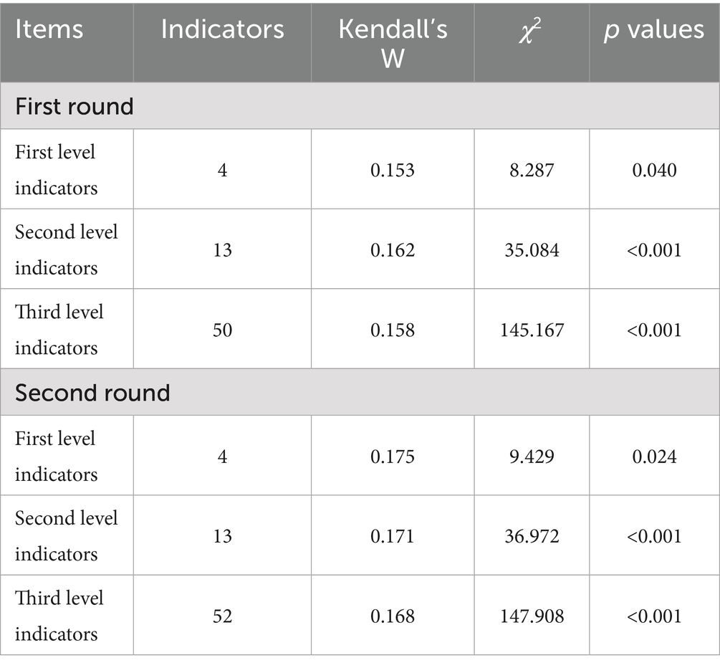Click the Kendall's W column header
The width and height of the screenshot is (720, 668).
pos(392,42)
